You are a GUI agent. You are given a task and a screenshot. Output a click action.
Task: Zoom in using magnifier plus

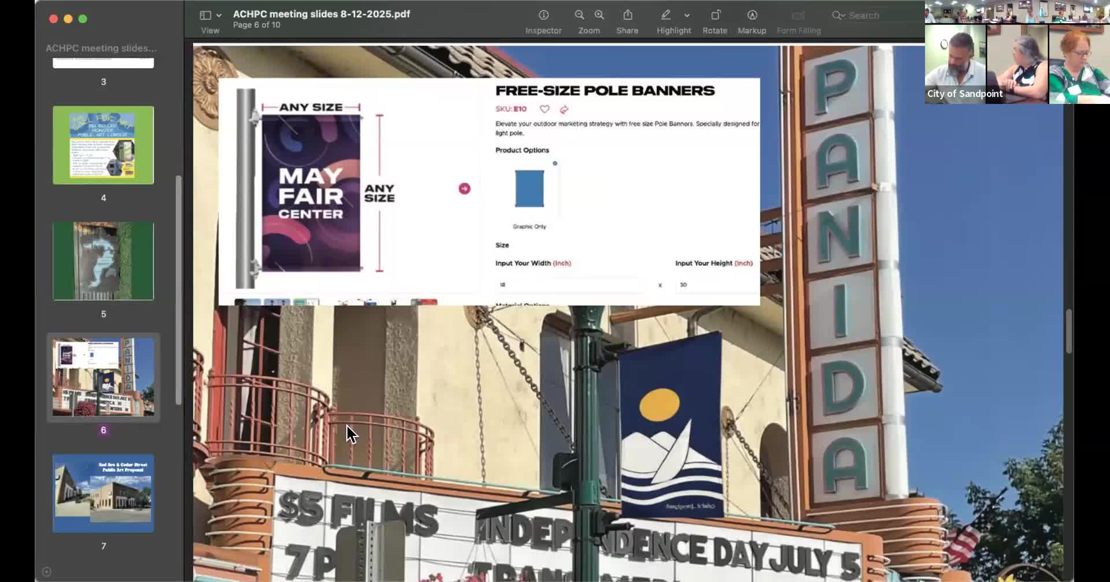tap(600, 15)
